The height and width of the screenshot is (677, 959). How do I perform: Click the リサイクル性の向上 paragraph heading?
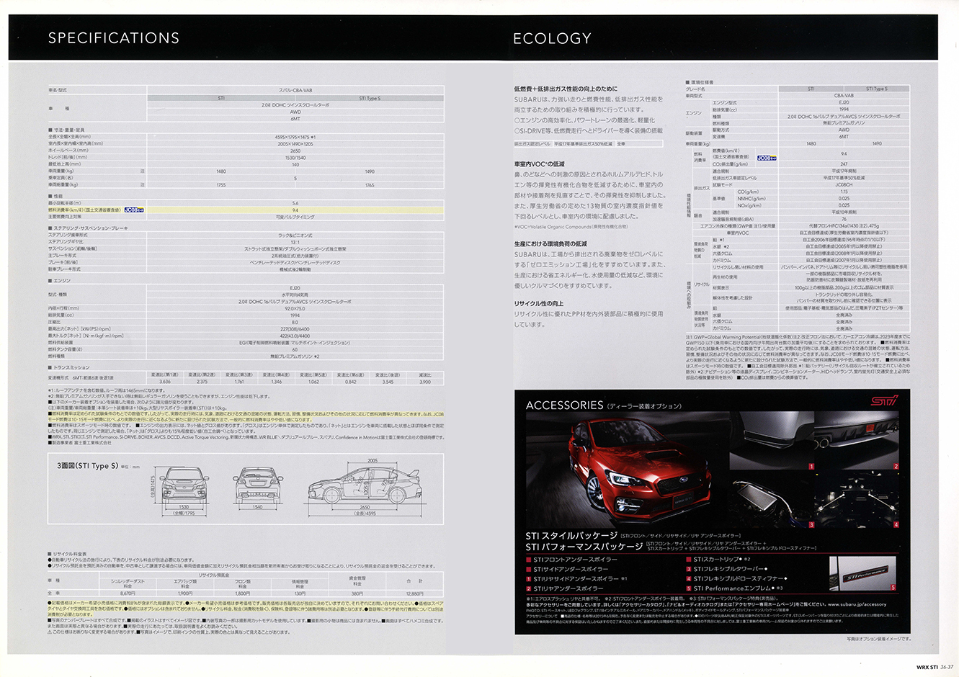point(539,304)
